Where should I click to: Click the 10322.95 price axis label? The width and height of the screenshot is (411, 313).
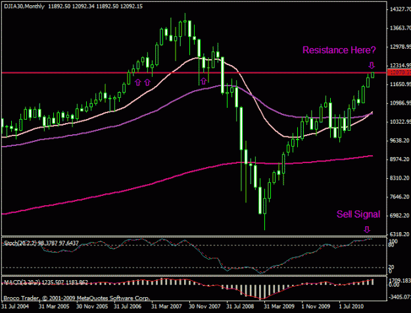pyautogui.click(x=400, y=122)
